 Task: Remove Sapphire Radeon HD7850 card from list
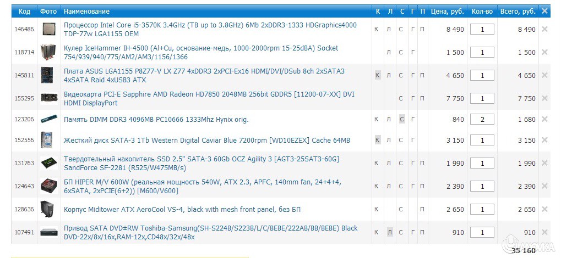tap(544, 98)
